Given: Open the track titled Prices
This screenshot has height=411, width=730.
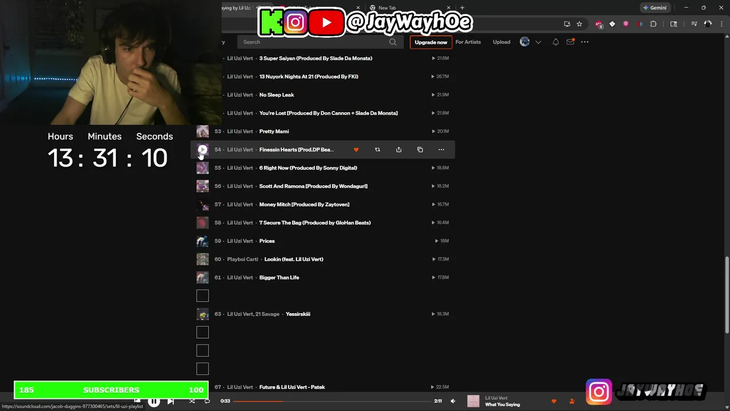Looking at the screenshot, I should tap(267, 241).
